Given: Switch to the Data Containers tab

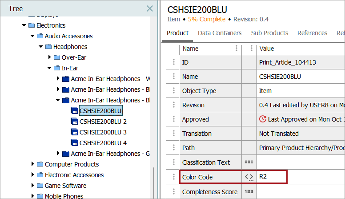Looking at the screenshot, I should [x=220, y=33].
